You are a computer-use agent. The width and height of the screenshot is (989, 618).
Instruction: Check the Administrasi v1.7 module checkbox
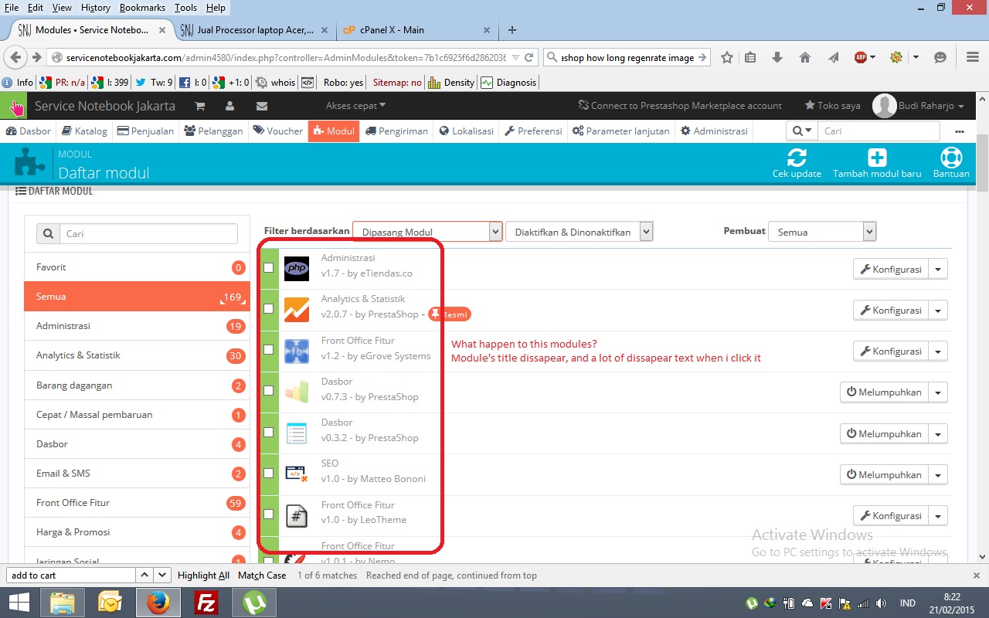[268, 267]
